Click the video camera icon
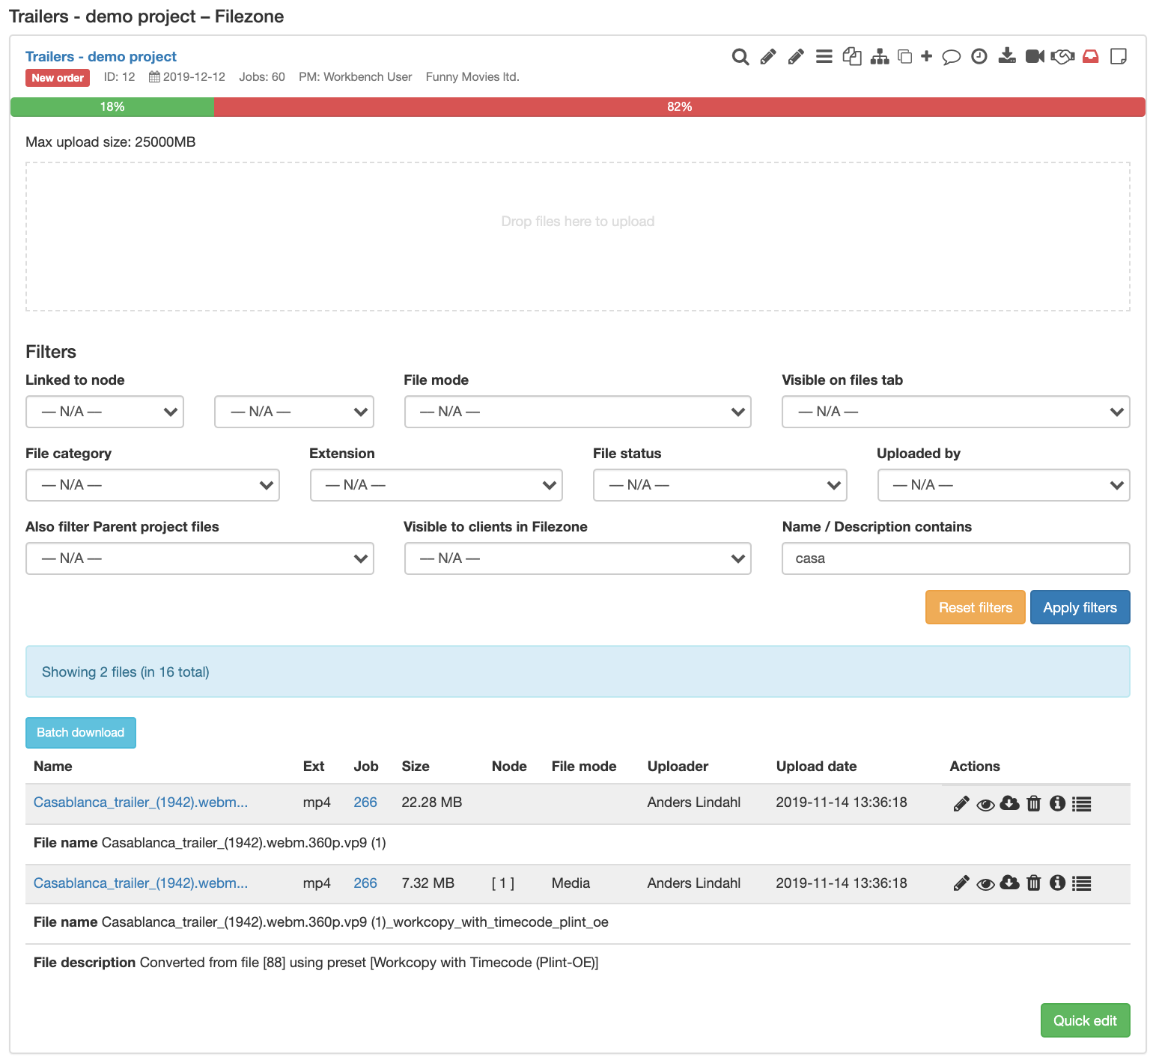This screenshot has width=1153, height=1060. pyautogui.click(x=1035, y=57)
